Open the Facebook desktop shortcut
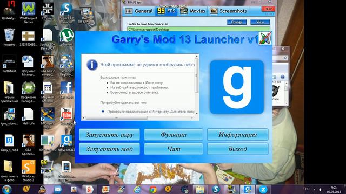 click(x=66, y=90)
